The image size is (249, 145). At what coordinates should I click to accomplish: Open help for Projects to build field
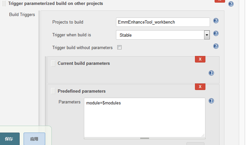(216, 21)
